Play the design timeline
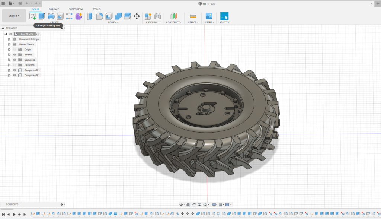 (x=14, y=215)
